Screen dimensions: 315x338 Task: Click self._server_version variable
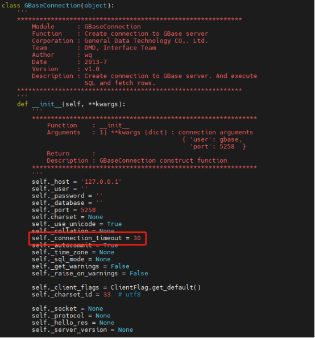click(69, 329)
